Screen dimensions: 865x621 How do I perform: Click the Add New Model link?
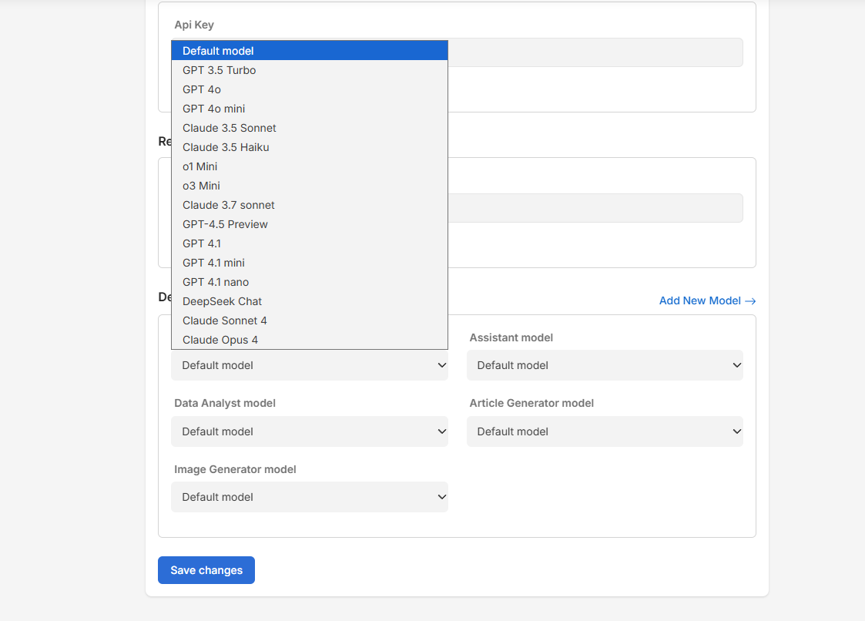(x=707, y=300)
